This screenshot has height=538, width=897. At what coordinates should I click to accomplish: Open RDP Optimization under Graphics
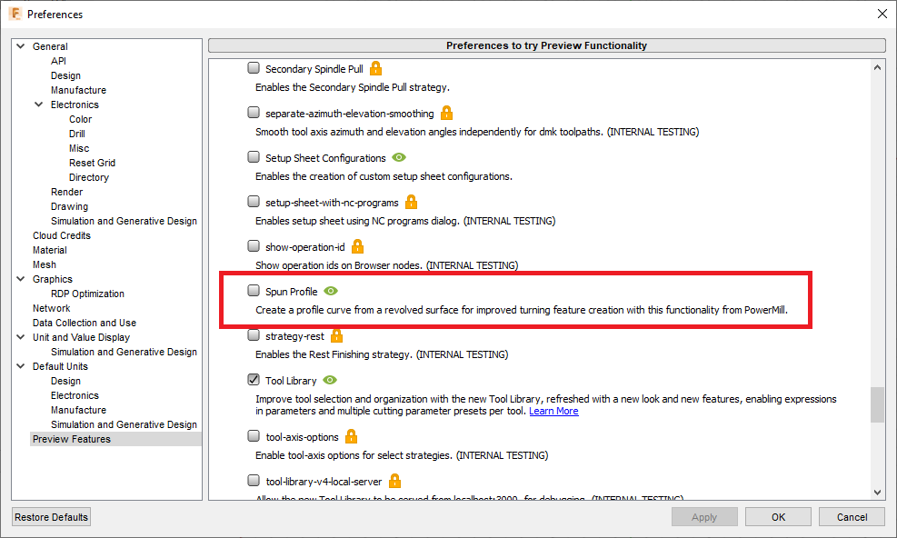(x=87, y=294)
